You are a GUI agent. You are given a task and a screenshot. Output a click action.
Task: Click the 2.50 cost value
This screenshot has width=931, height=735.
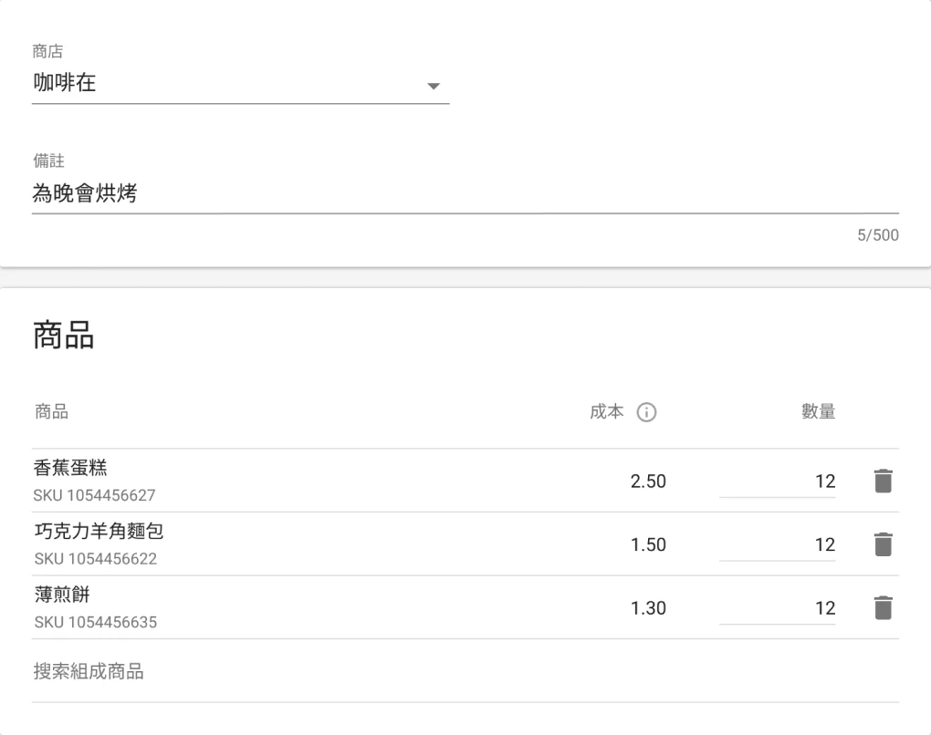pyautogui.click(x=648, y=481)
